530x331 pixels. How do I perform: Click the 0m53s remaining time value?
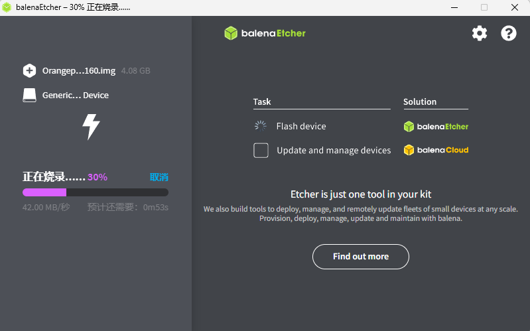pyautogui.click(x=155, y=207)
